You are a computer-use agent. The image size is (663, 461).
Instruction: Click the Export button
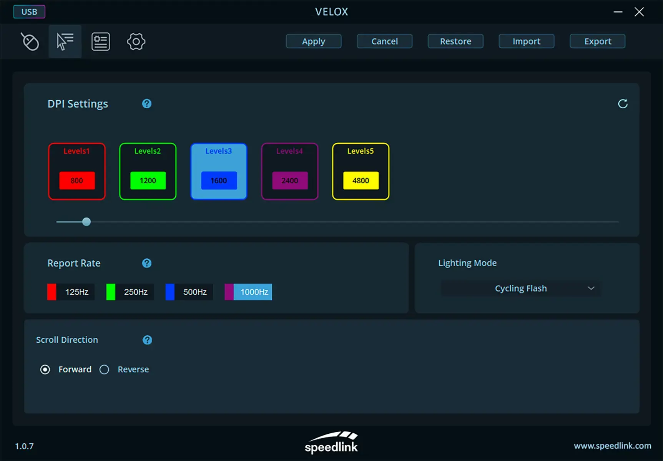coord(597,41)
